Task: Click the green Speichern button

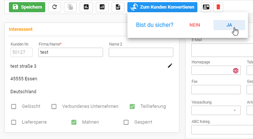Action: click(27, 7)
